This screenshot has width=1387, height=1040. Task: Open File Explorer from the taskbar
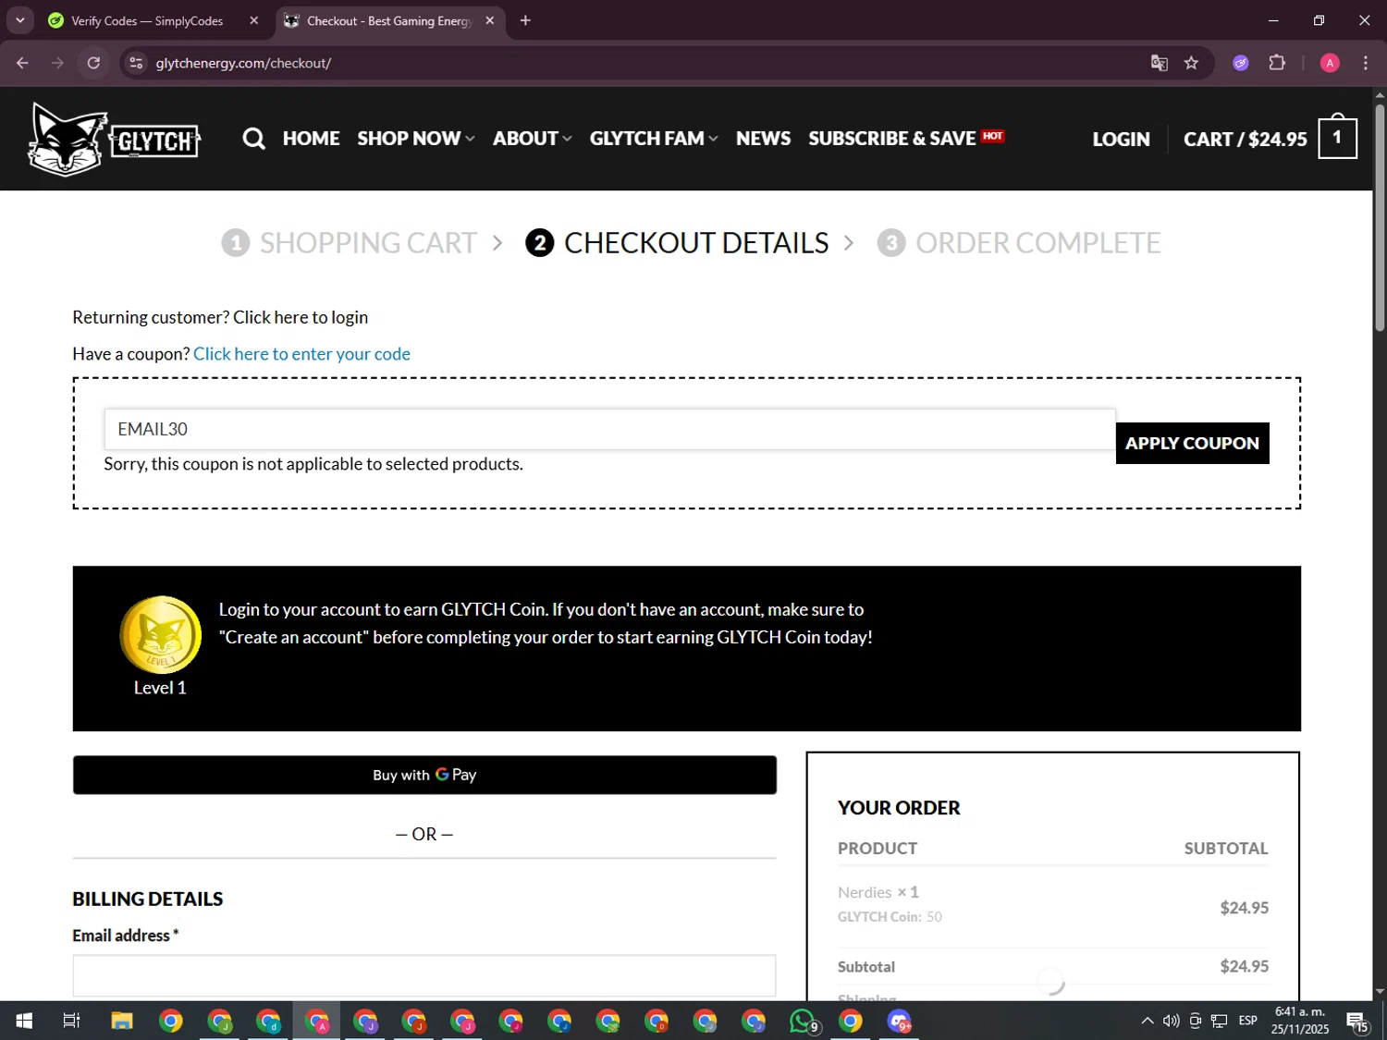tap(122, 1021)
